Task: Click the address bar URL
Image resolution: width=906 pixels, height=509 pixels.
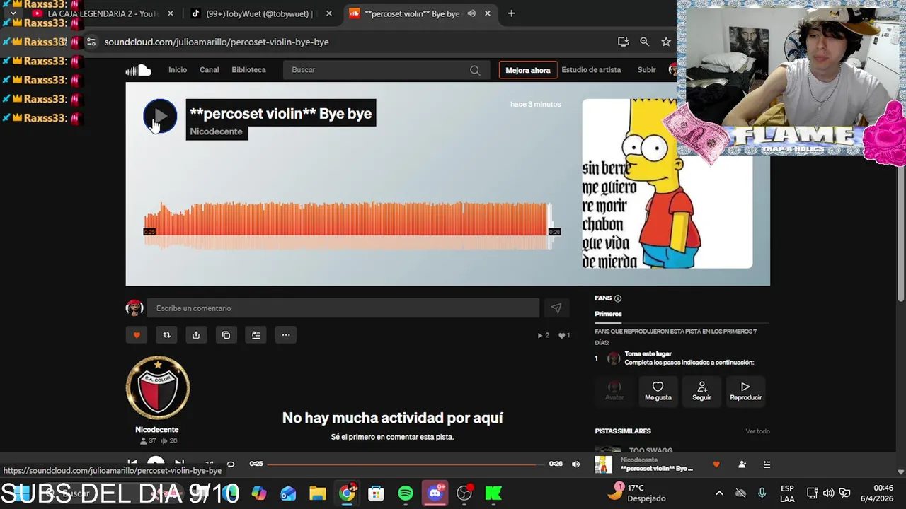Action: coord(217,42)
